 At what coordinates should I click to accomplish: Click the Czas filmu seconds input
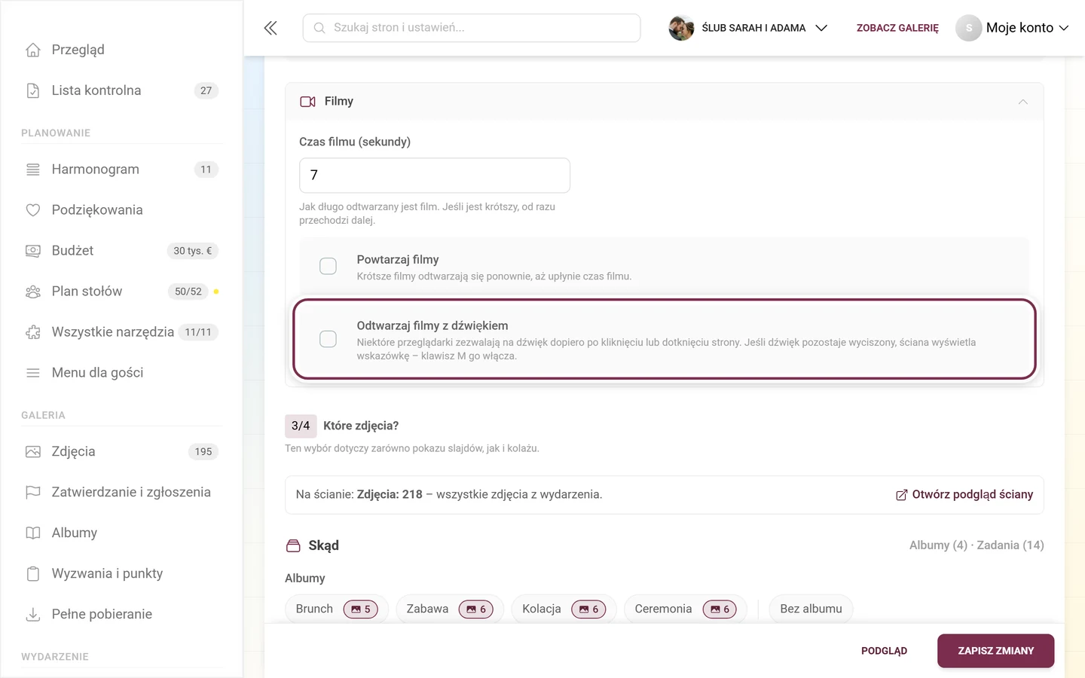(435, 176)
